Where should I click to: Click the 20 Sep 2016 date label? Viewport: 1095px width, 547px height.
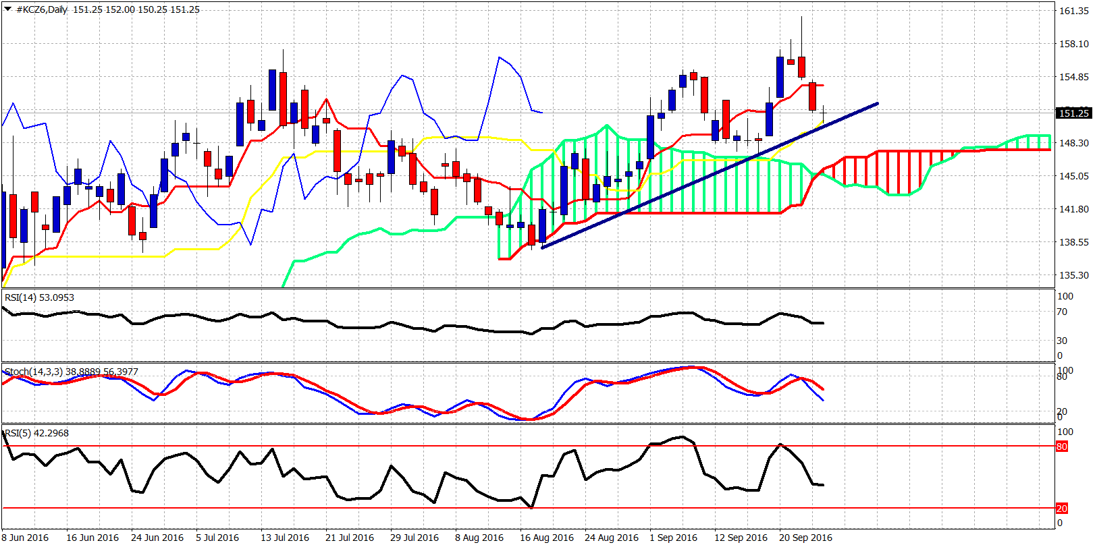point(806,538)
